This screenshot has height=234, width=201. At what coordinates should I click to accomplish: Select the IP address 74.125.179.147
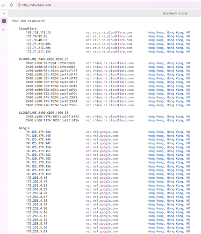coord(38,143)
